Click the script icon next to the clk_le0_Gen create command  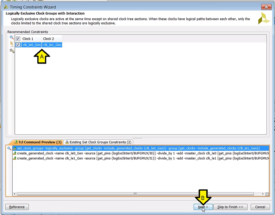(x=14, y=153)
